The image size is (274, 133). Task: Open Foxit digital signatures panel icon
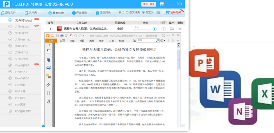click(x=48, y=101)
